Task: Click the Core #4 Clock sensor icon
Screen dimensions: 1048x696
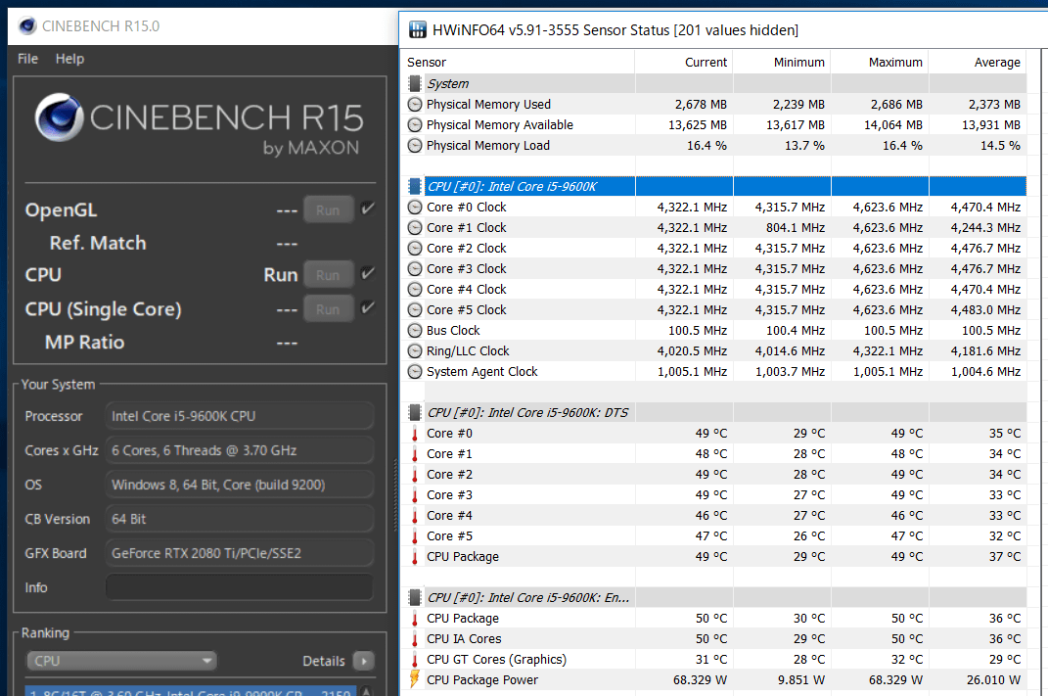Action: coord(415,290)
